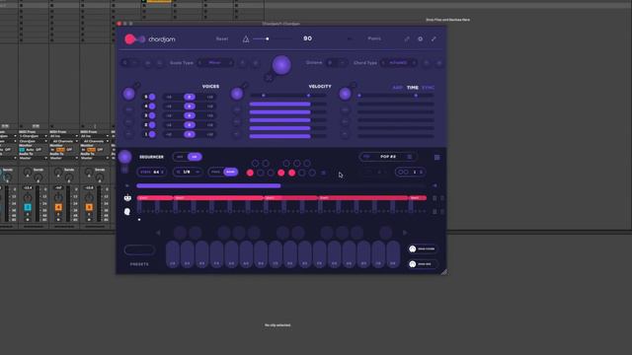Image resolution: width=632 pixels, height=355 pixels.
Task: Click the voice 5 offset slider
Action: [189, 97]
